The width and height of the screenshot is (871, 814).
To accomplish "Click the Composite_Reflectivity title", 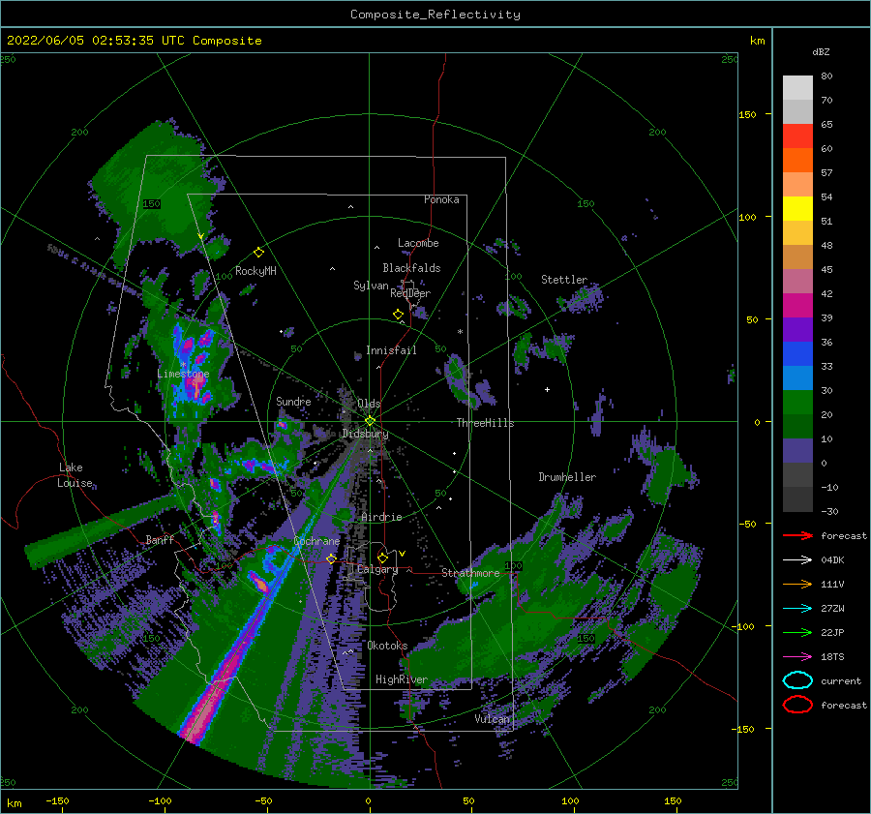I will click(435, 15).
